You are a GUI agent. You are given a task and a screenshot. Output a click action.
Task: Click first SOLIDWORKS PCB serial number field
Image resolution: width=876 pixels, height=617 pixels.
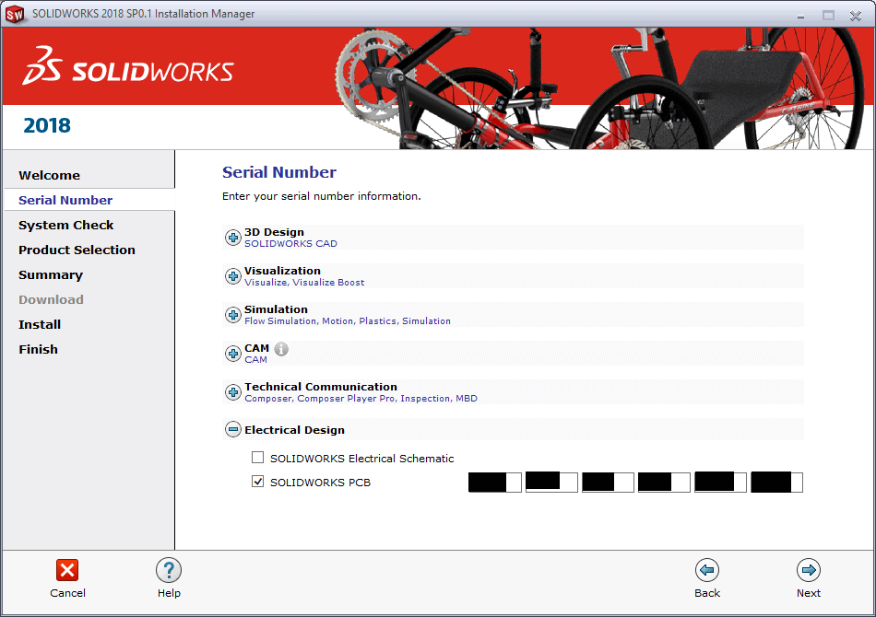[x=495, y=482]
